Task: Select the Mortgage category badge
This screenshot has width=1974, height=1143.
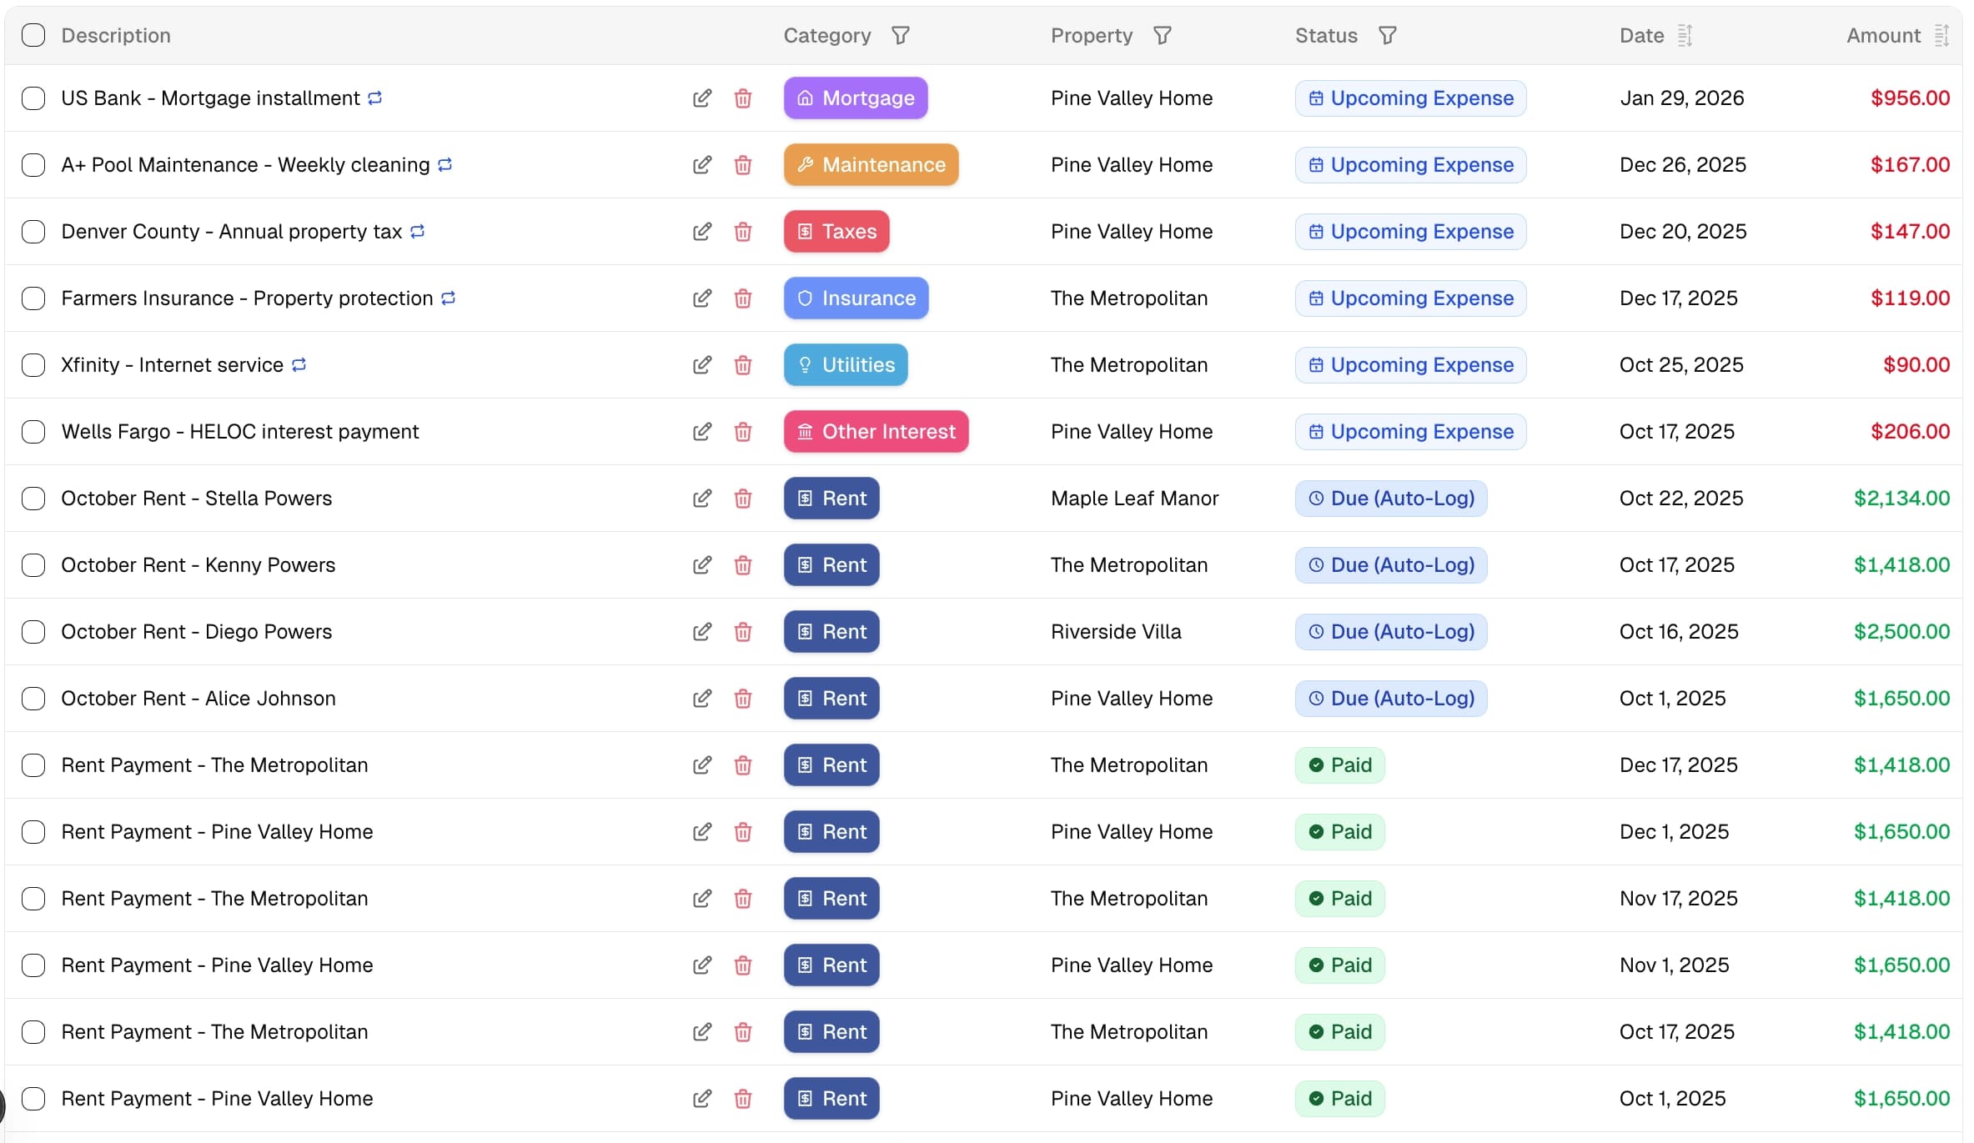Action: point(855,98)
